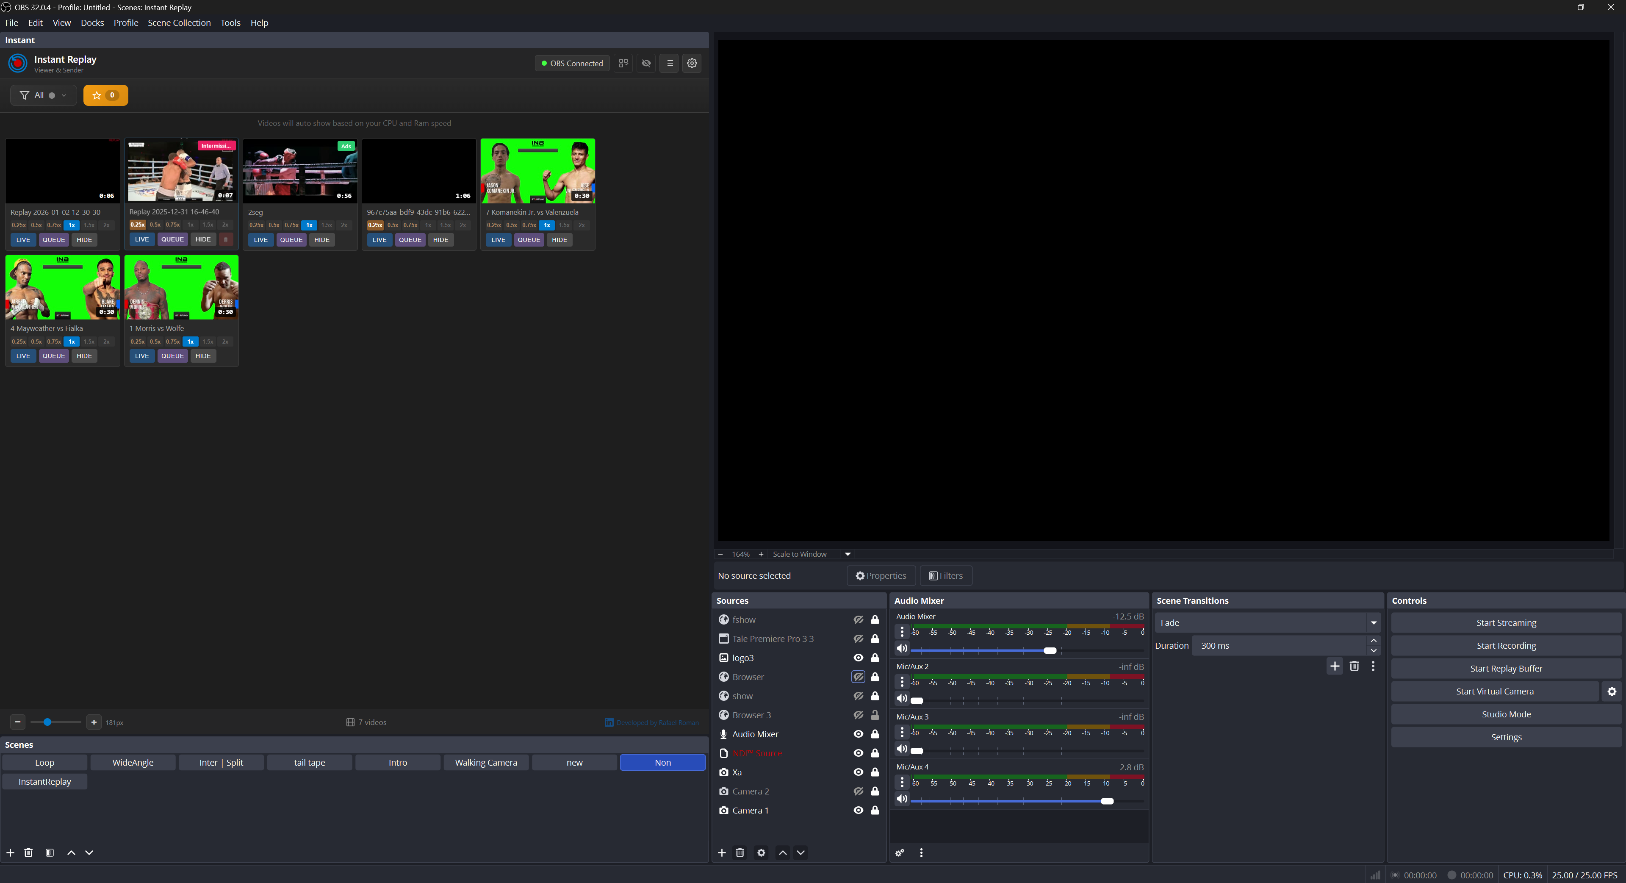Click Studio Mode button

click(x=1506, y=714)
